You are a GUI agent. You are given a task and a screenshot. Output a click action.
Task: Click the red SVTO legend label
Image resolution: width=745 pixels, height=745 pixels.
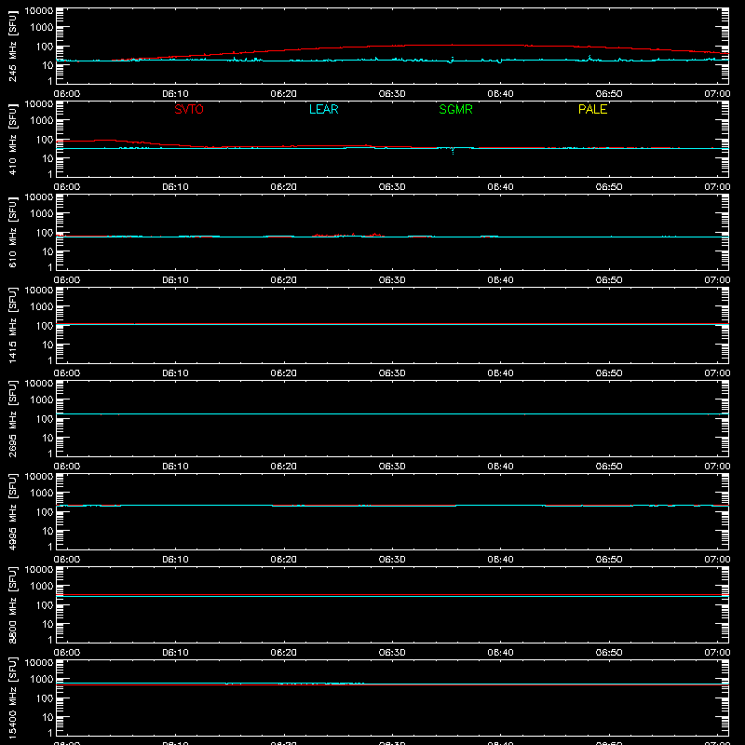tap(189, 109)
